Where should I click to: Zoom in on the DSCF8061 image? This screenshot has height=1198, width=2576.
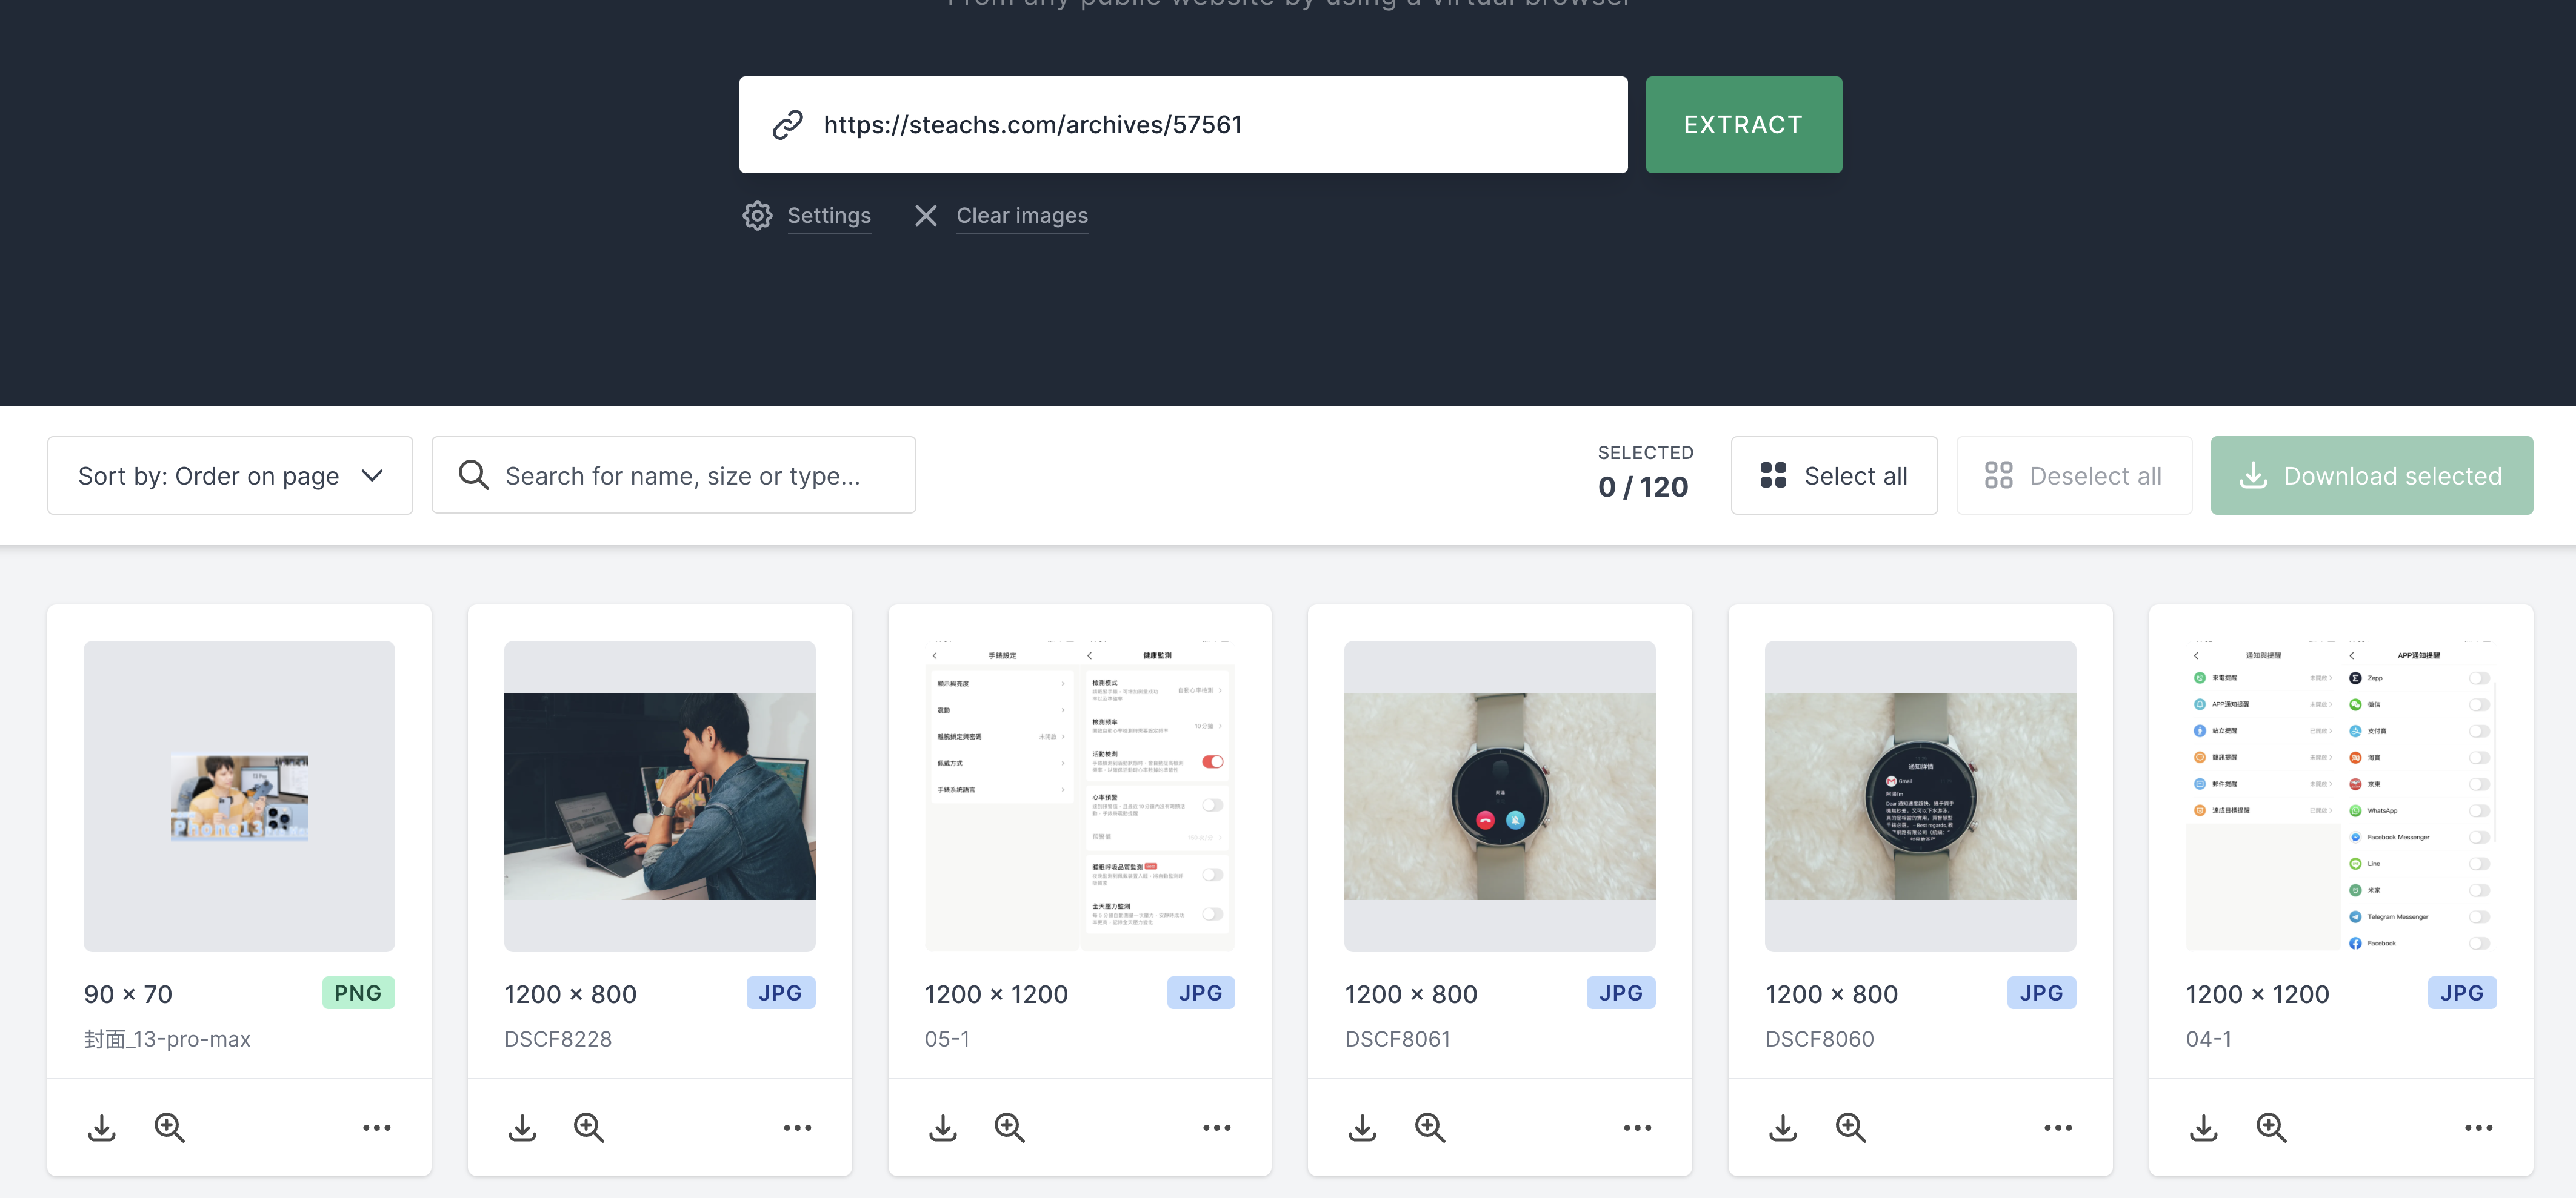(1429, 1127)
